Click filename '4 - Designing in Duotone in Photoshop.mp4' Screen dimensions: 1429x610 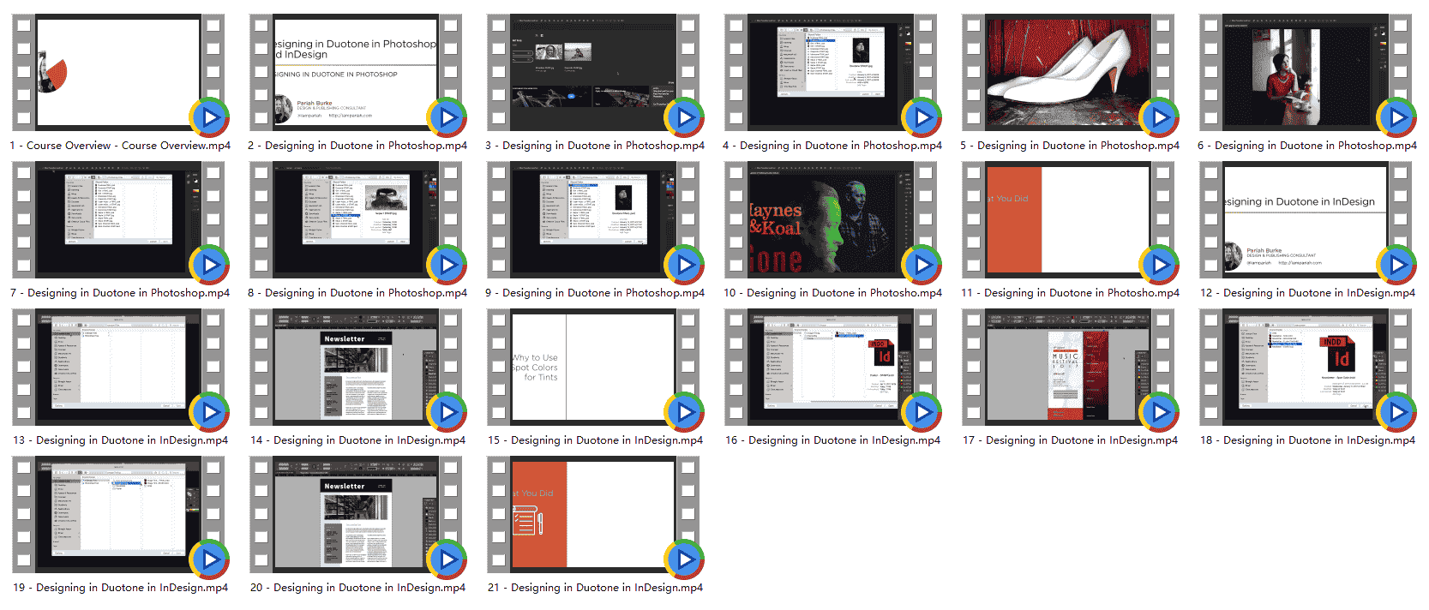click(x=832, y=146)
